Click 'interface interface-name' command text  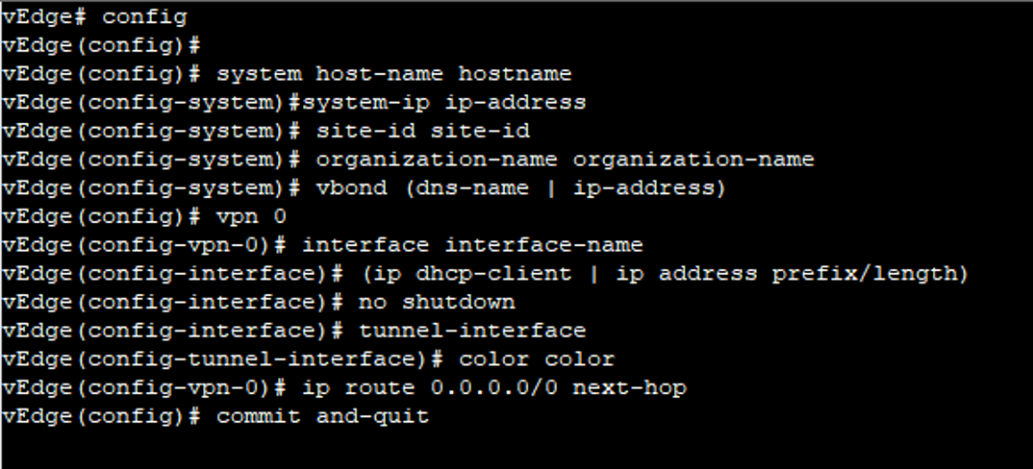pos(472,246)
